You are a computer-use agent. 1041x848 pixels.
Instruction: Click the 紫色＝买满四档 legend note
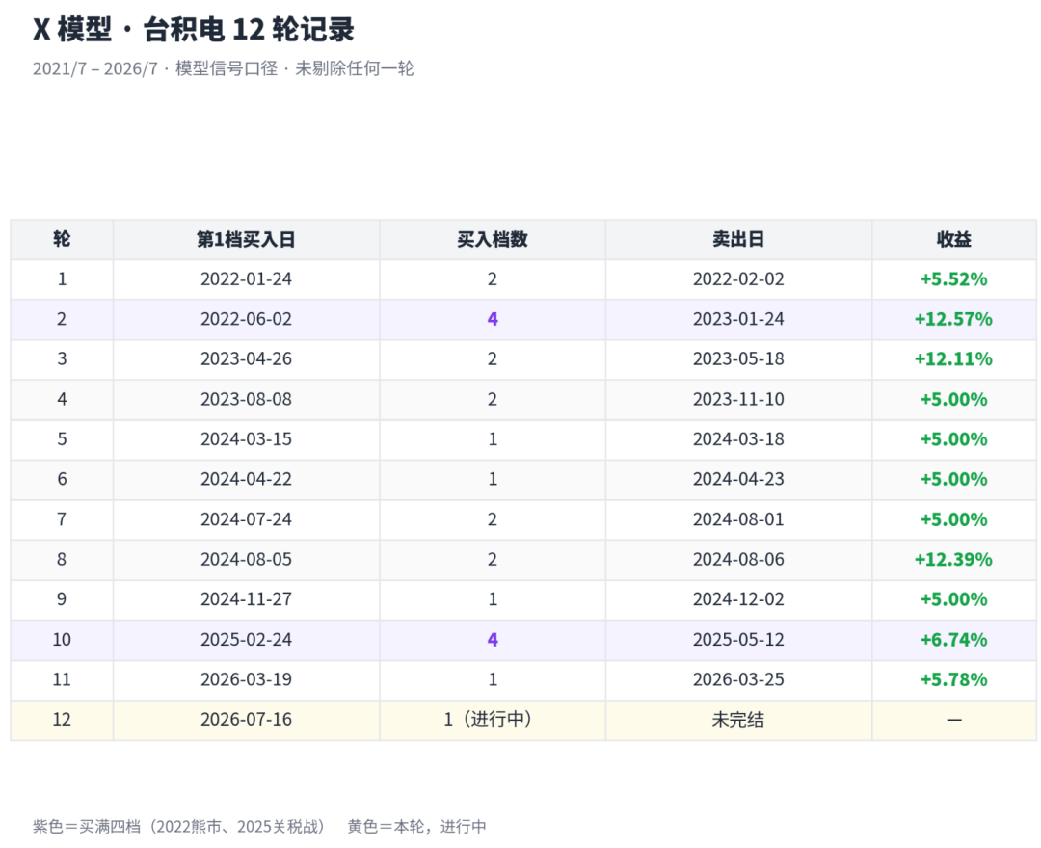click(x=181, y=826)
